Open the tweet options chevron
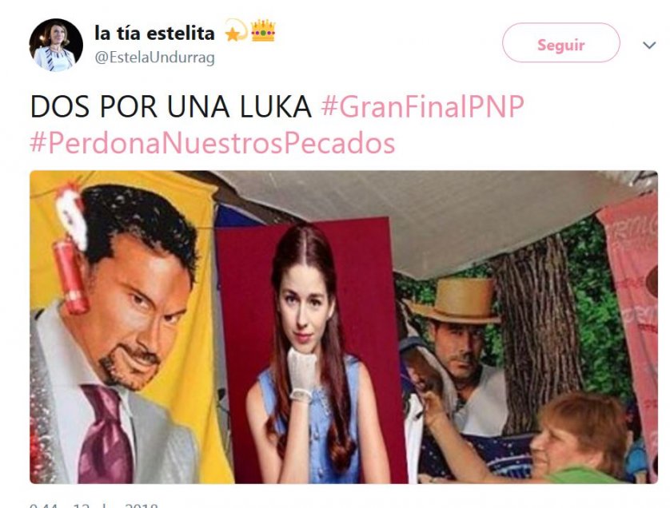 click(649, 45)
